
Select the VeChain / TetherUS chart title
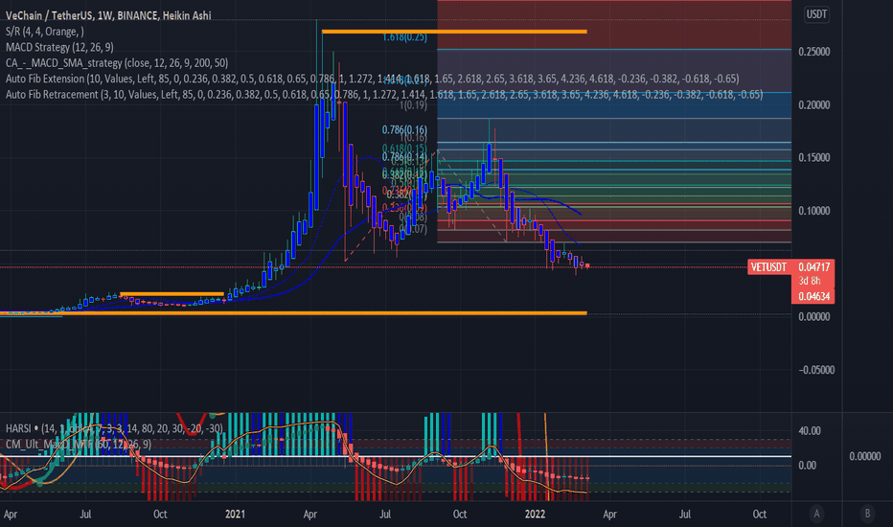[108, 15]
